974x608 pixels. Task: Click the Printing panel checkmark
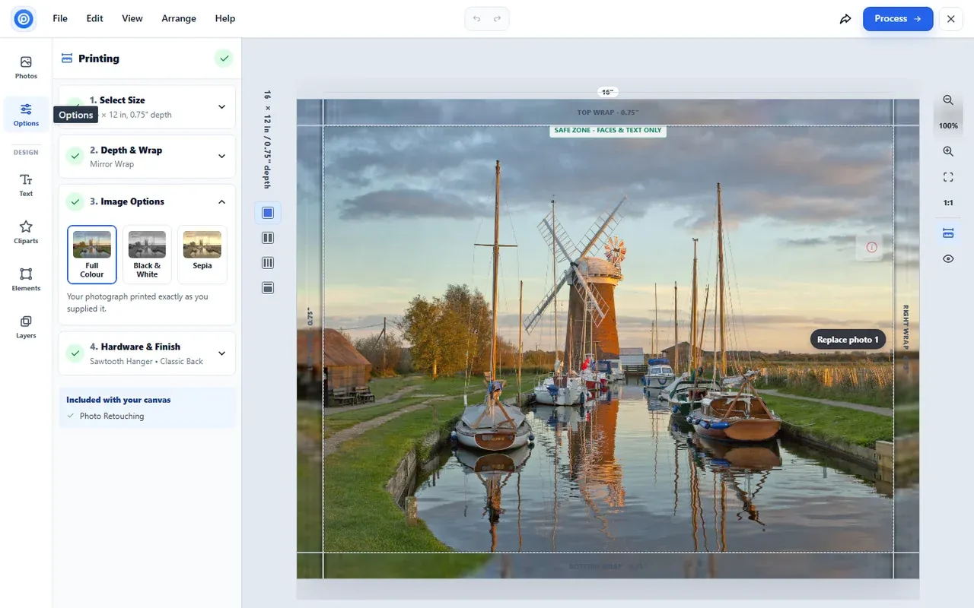pyautogui.click(x=223, y=59)
